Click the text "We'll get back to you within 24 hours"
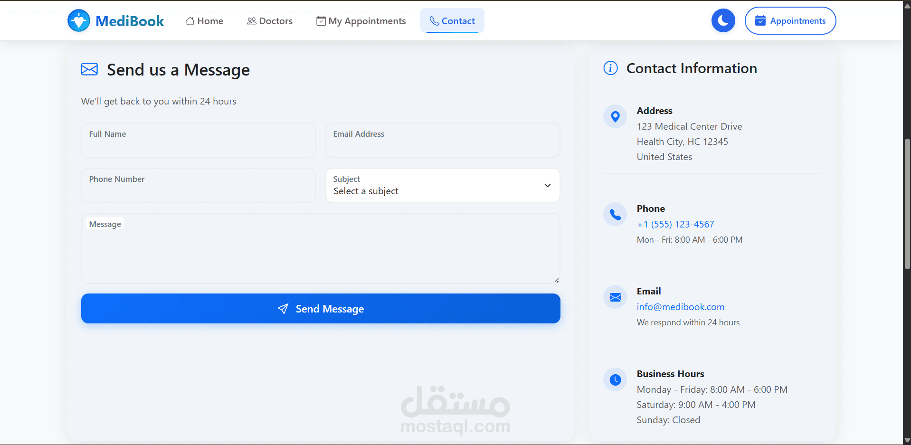The width and height of the screenshot is (911, 445). pos(159,101)
